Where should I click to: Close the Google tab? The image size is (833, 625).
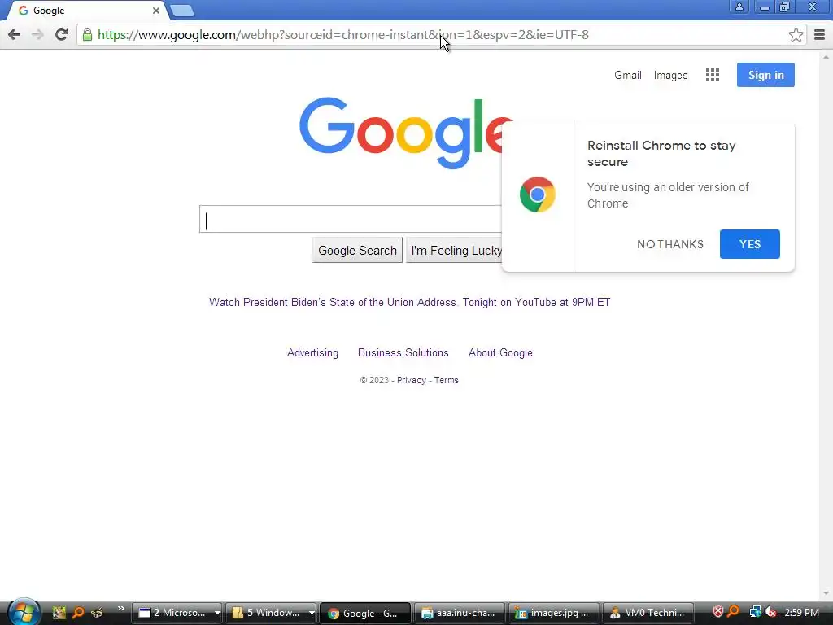click(x=155, y=11)
